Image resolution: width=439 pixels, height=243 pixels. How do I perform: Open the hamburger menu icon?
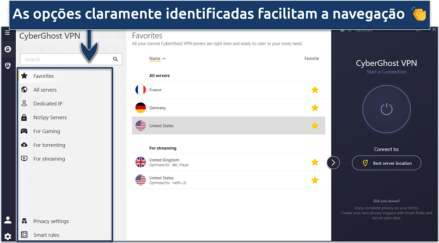pos(7,33)
